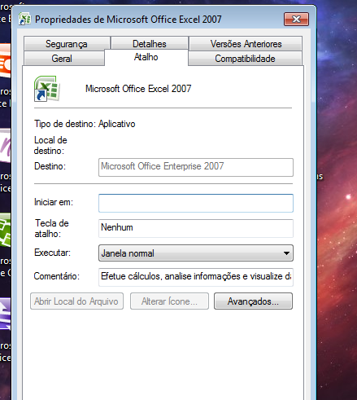Image resolution: width=357 pixels, height=400 pixels.
Task: Open the Avançados settings button
Action: (253, 301)
